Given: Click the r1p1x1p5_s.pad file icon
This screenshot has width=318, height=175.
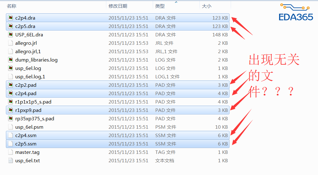Looking at the screenshot, I should [11, 102].
